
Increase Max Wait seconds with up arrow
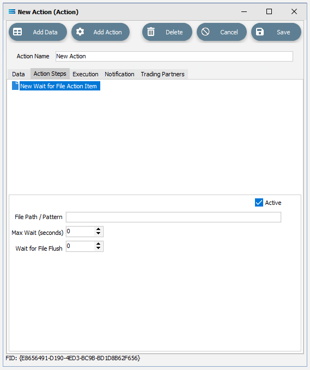[x=99, y=229]
